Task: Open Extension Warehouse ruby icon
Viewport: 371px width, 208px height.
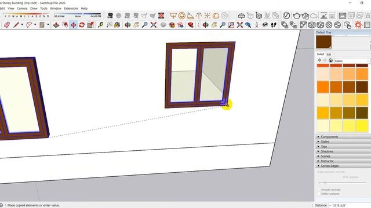Action: (191, 25)
